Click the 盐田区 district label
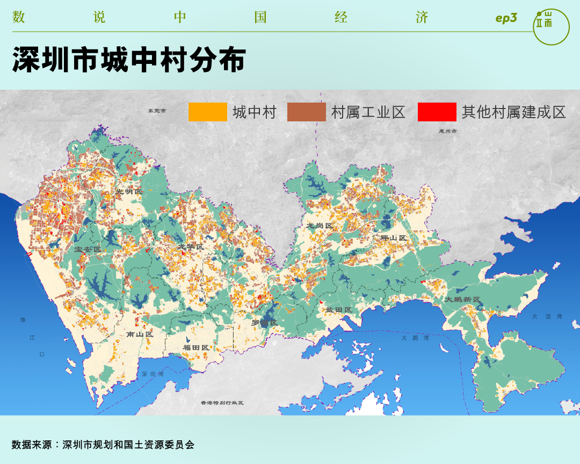 pos(338,310)
